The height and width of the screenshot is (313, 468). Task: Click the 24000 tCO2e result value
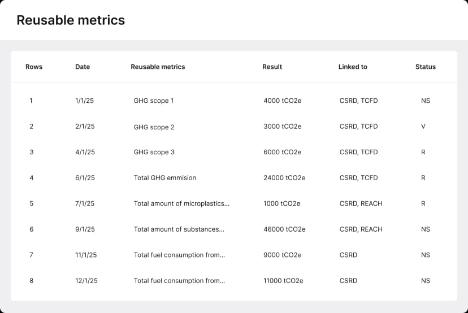tap(284, 178)
